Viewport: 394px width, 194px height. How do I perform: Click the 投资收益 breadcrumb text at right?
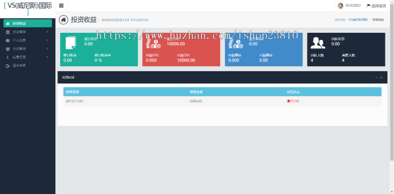point(378,20)
